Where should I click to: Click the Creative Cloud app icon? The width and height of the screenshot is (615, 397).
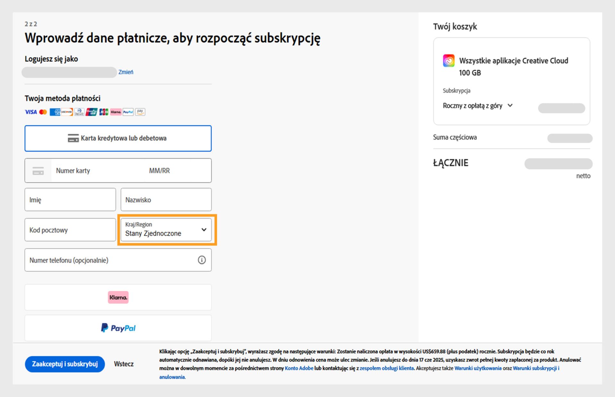click(x=448, y=61)
